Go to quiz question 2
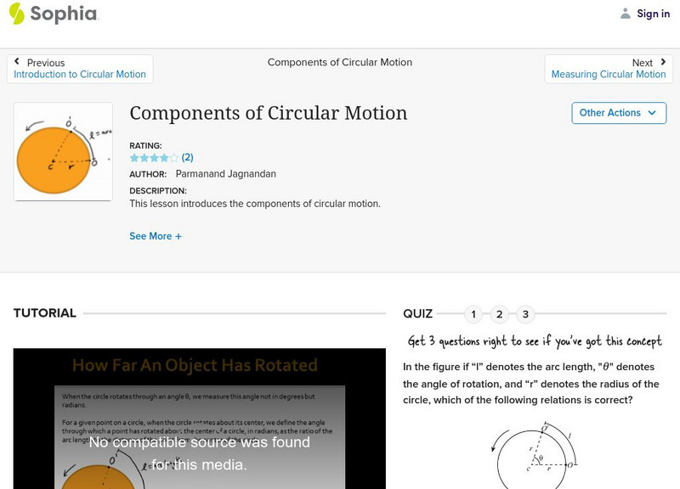 coord(500,315)
